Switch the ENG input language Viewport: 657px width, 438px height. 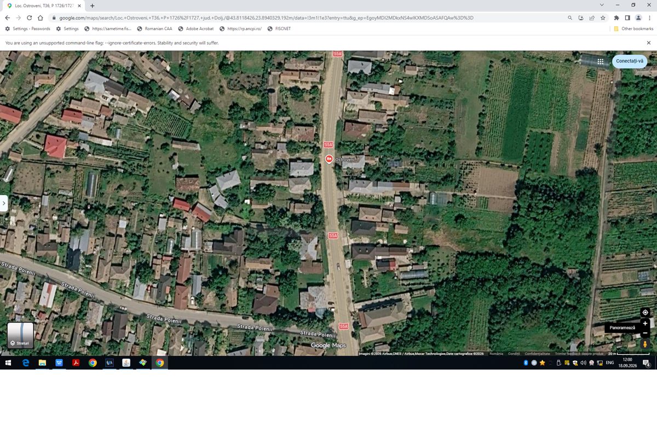point(610,362)
